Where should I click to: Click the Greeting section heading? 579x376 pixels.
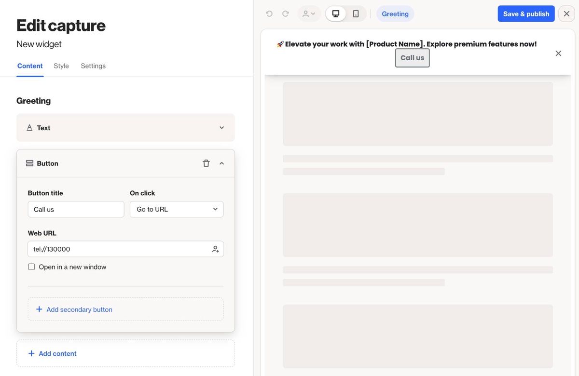(33, 101)
